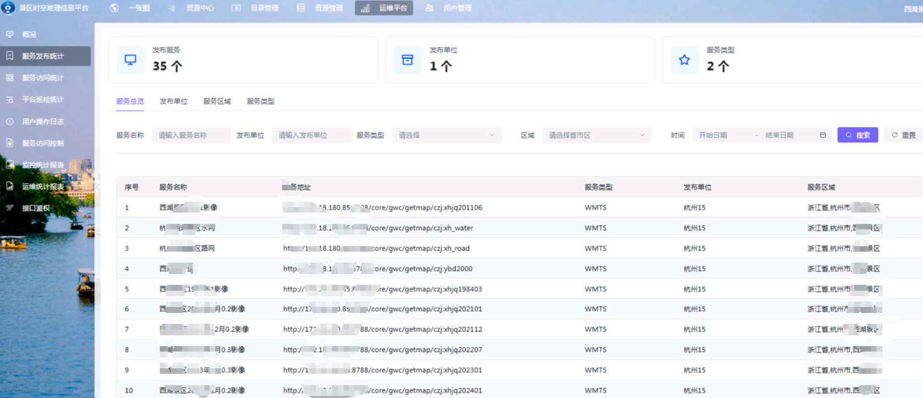The image size is (923, 398).
Task: Click the 资源中心 menu icon
Action: [172, 8]
